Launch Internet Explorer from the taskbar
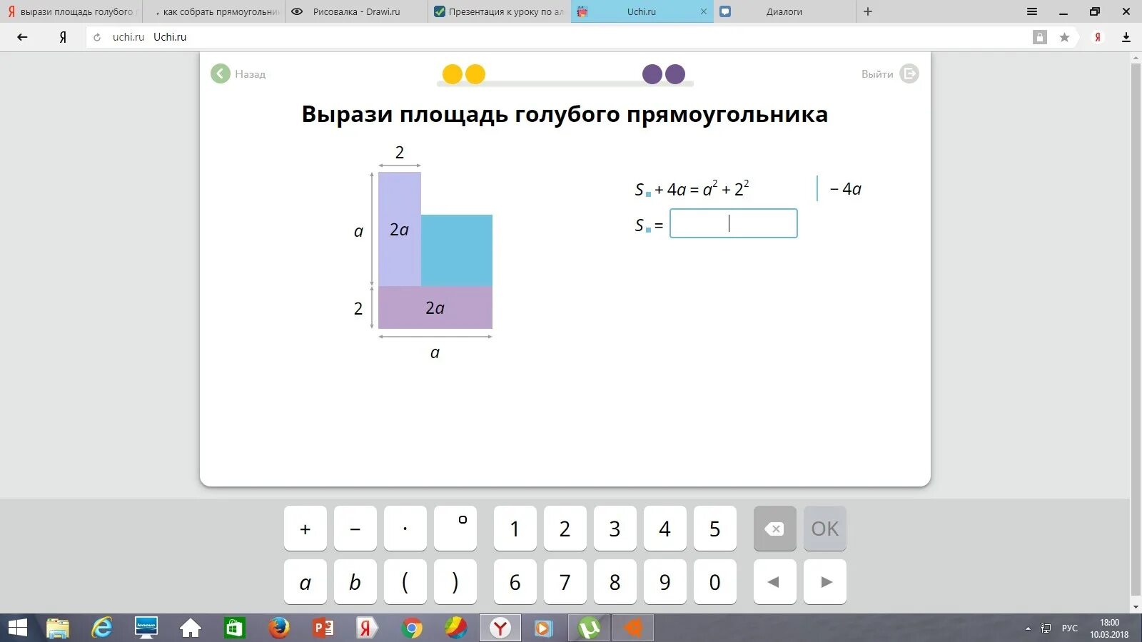1142x642 pixels. coord(102,628)
